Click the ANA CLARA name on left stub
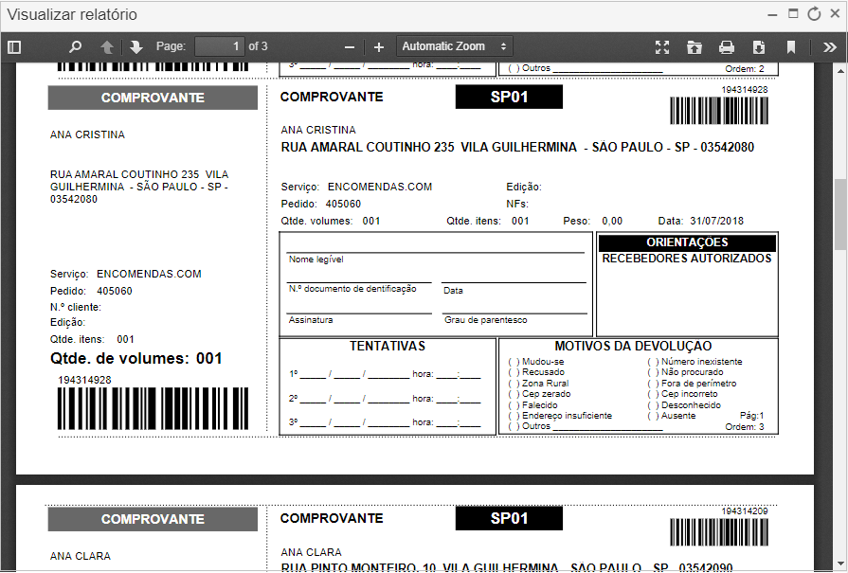 80,556
